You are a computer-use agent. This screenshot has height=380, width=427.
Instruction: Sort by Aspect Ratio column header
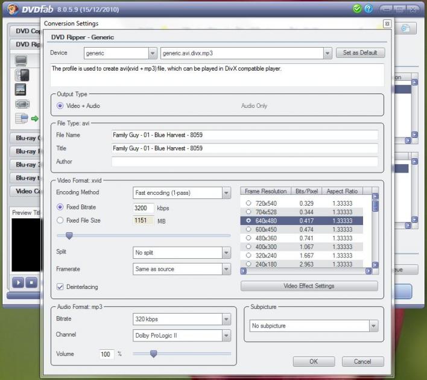(x=343, y=191)
